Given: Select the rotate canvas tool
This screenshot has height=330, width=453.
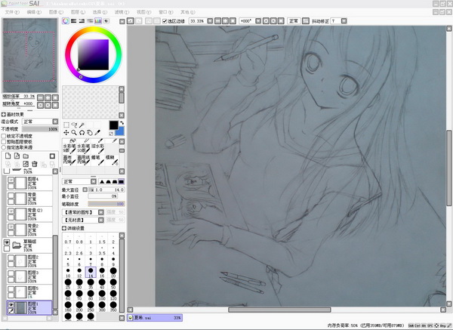Looking at the screenshot, I should coord(82,132).
